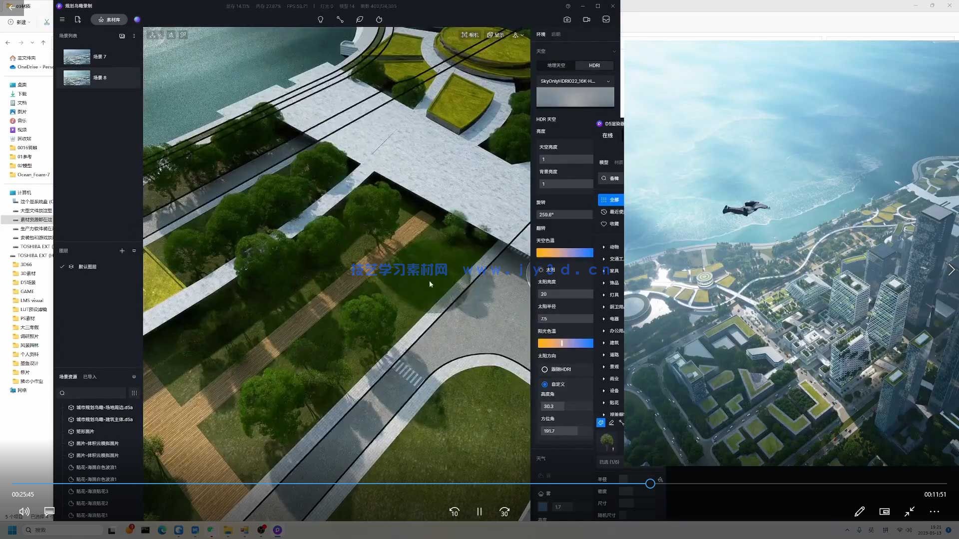Select the 全部 category button

[x=610, y=200]
